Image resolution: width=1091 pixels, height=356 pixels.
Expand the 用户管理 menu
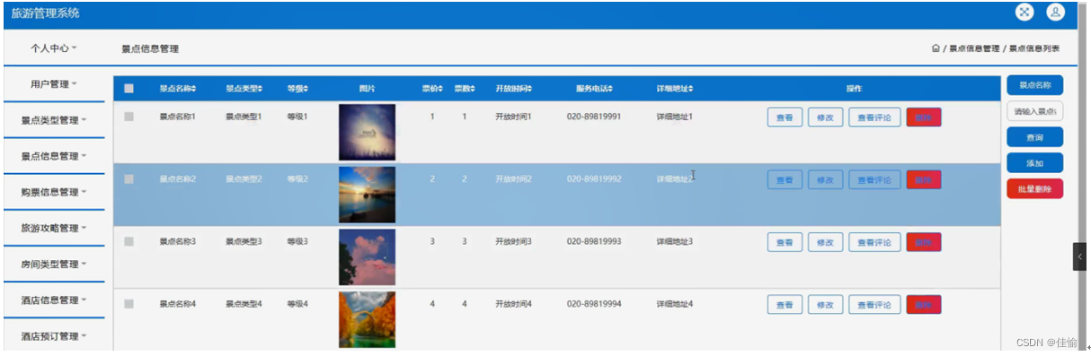(x=54, y=84)
